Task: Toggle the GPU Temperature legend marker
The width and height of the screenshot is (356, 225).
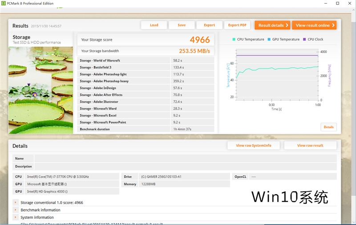Action: [x=269, y=39]
